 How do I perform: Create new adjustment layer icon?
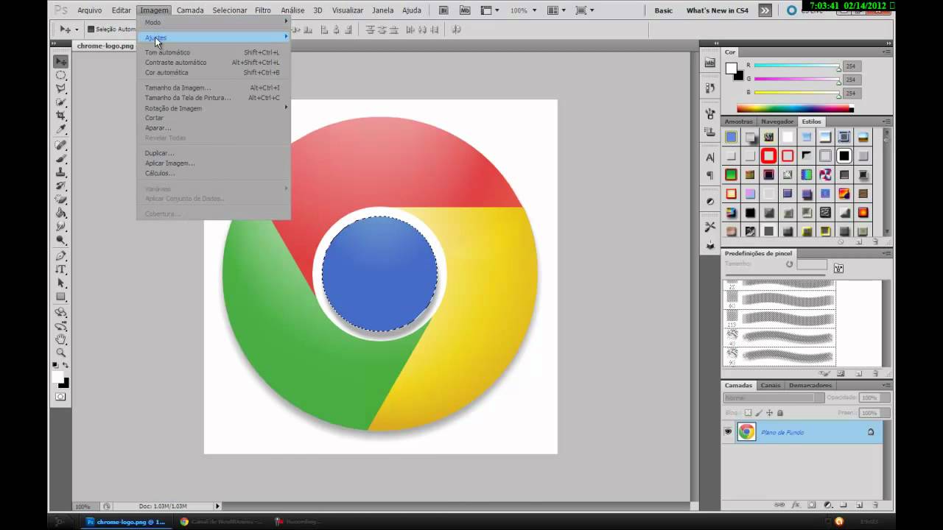pos(827,505)
